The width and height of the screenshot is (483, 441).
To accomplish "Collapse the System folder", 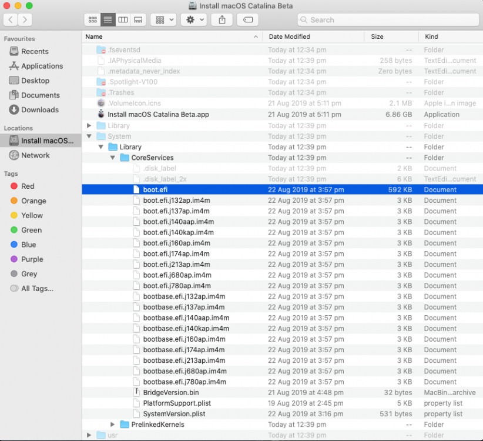I will pyautogui.click(x=89, y=136).
